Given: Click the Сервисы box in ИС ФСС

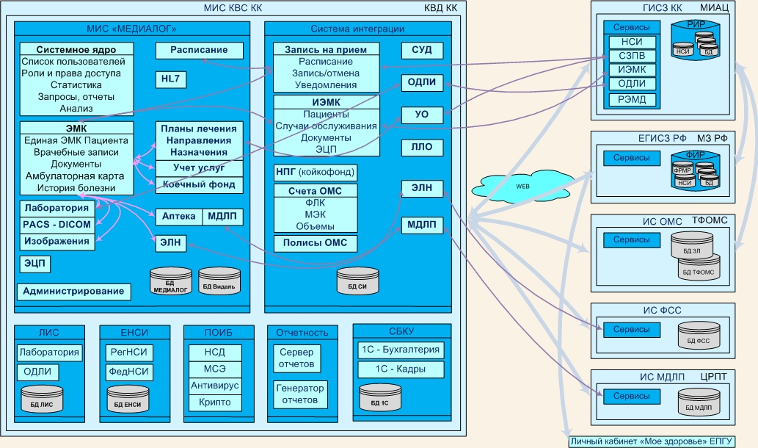Looking at the screenshot, I should (631, 330).
